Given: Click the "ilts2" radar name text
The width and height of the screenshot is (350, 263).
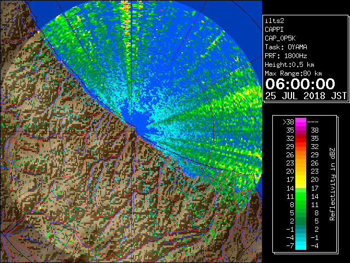Looking at the screenshot, I should click(275, 21).
